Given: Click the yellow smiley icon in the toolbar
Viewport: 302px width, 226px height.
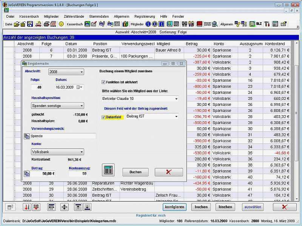Looking at the screenshot, I should pyautogui.click(x=61, y=24).
